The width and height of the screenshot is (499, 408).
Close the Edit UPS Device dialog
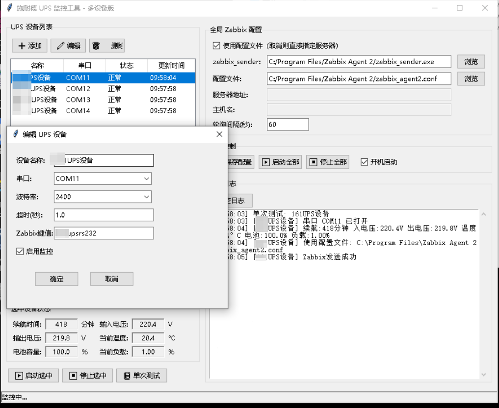pos(219,134)
